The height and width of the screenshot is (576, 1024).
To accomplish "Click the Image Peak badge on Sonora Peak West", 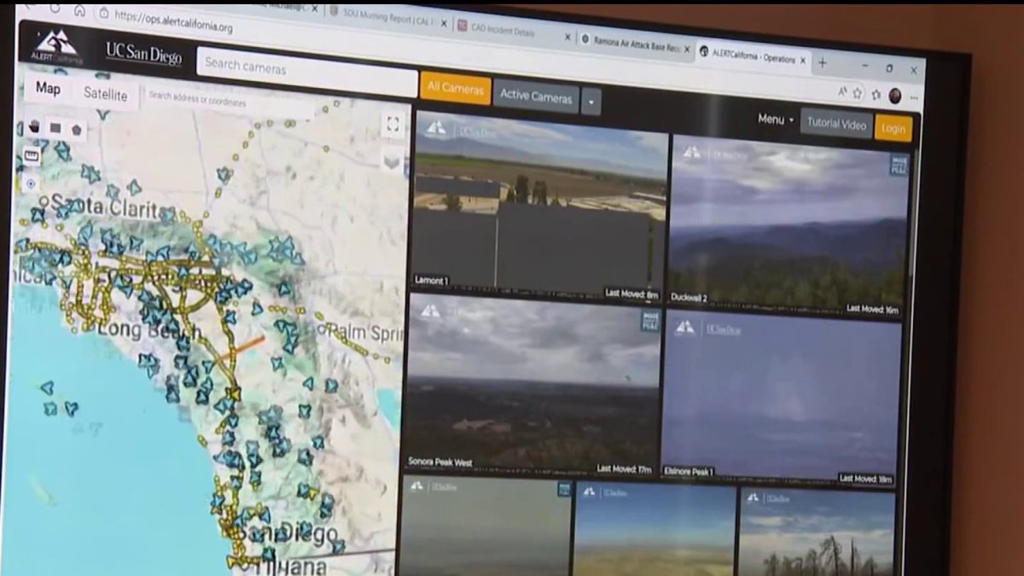I will pos(650,321).
